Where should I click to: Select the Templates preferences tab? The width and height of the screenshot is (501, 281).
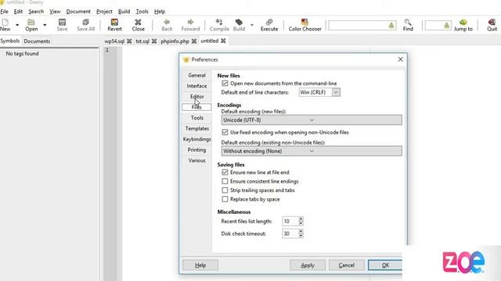[196, 128]
